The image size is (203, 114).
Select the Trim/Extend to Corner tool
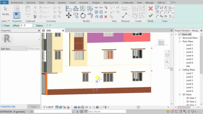(90, 16)
